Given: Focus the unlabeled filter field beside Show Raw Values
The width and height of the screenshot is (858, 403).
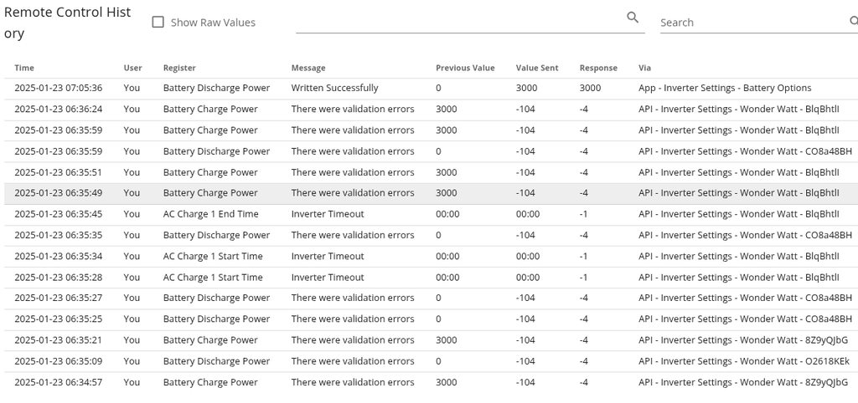Looking at the screenshot, I should pyautogui.click(x=459, y=22).
